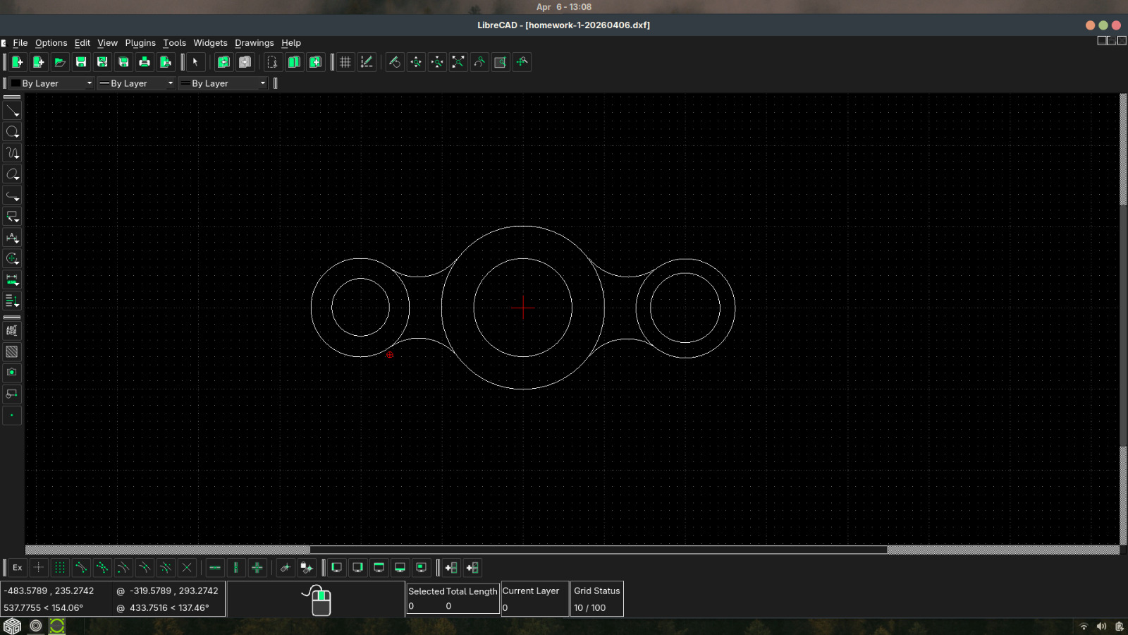Click the volume icon in system tray
This screenshot has width=1128, height=635.
(1101, 627)
